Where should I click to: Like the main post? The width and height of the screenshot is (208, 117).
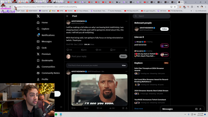click(x=97, y=50)
